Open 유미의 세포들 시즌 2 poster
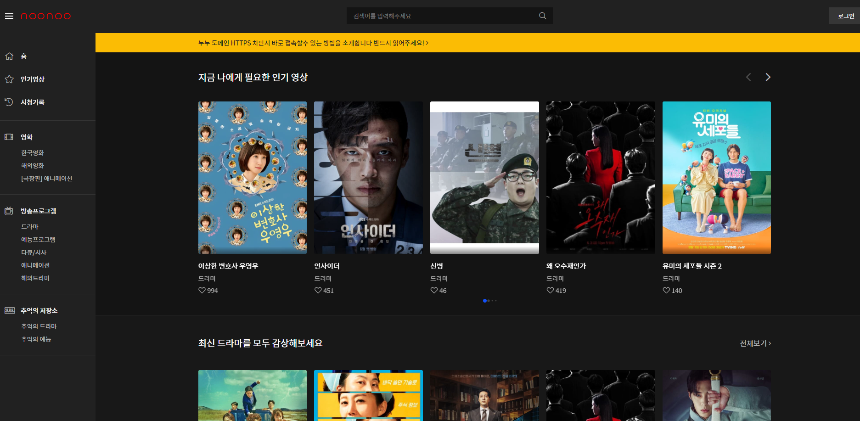This screenshot has width=860, height=421. [x=717, y=177]
